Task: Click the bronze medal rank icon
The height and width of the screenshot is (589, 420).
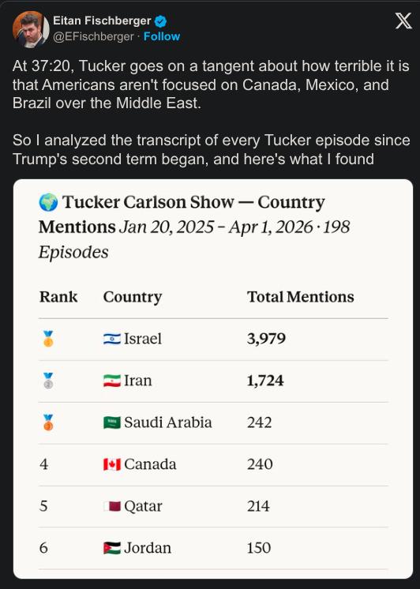Action: 48,422
